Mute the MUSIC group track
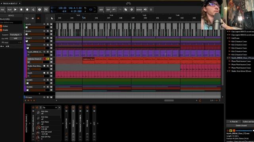Image resolution: width=254 pixels, height=142 pixels. 51,87
